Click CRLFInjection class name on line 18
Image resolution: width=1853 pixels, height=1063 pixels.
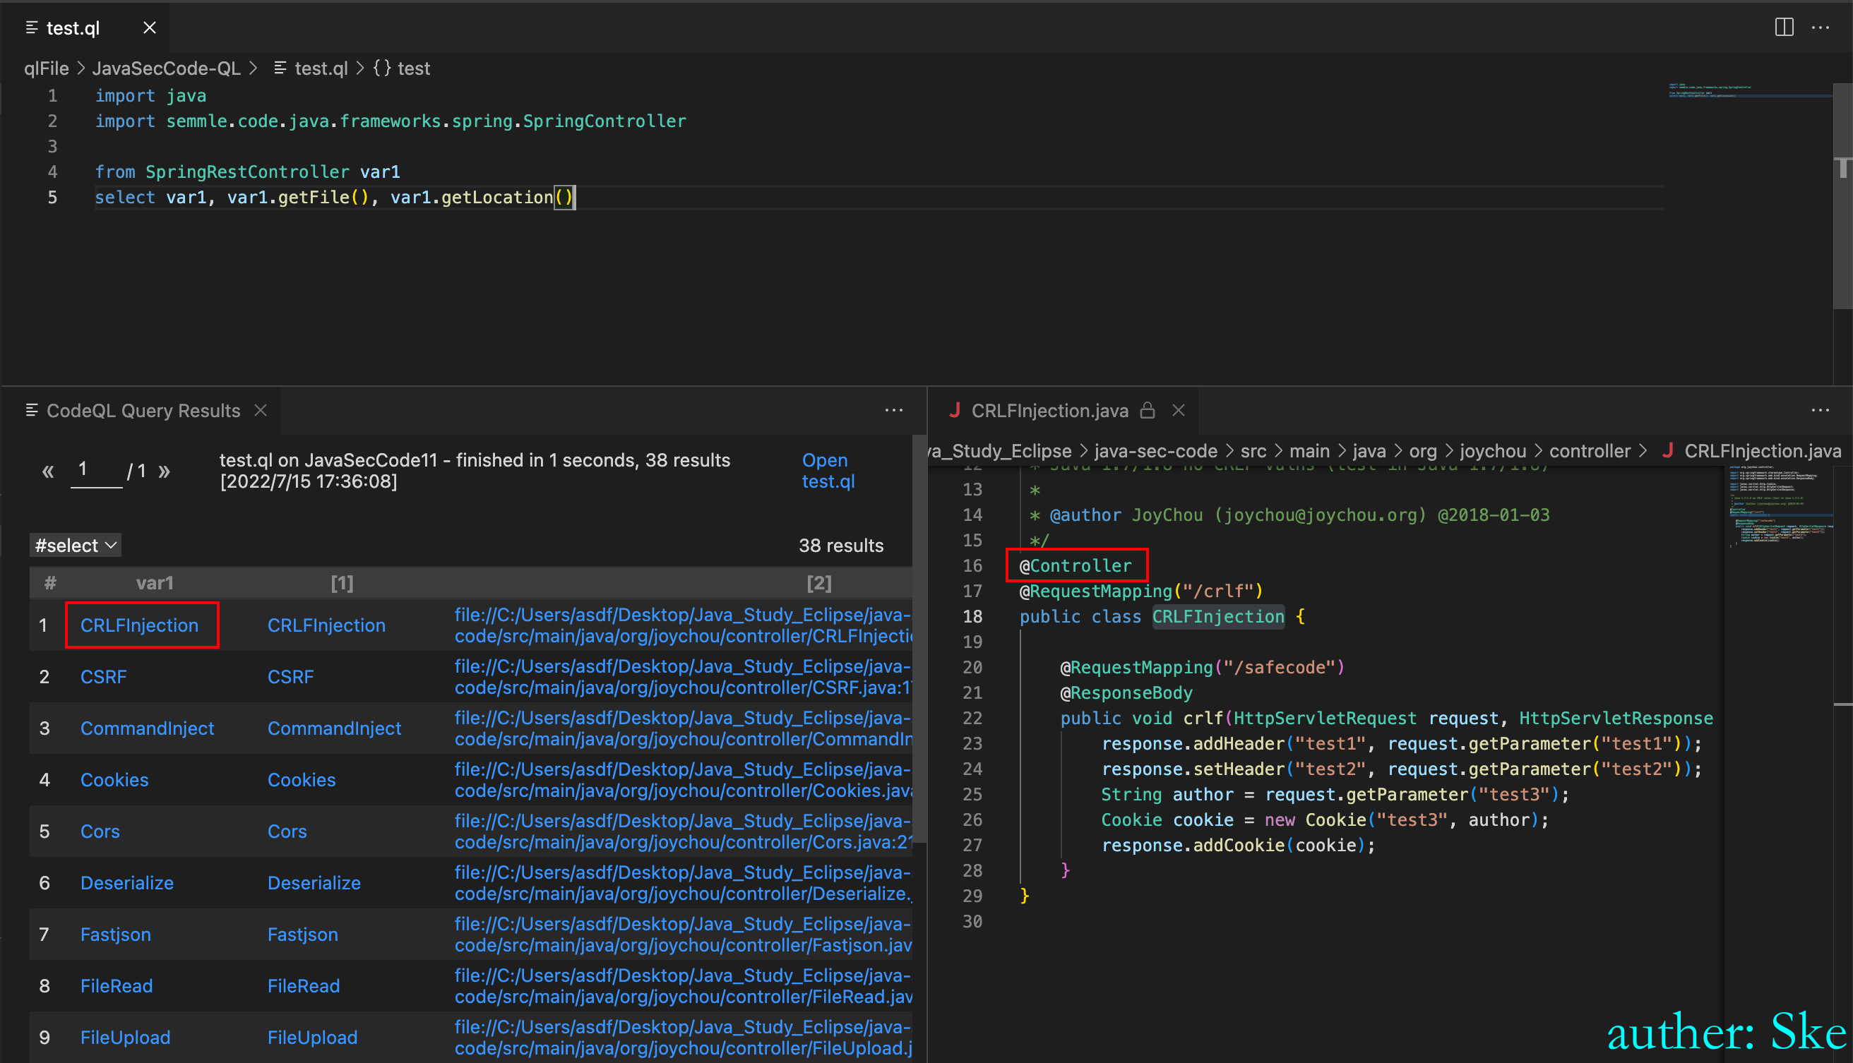(1217, 616)
